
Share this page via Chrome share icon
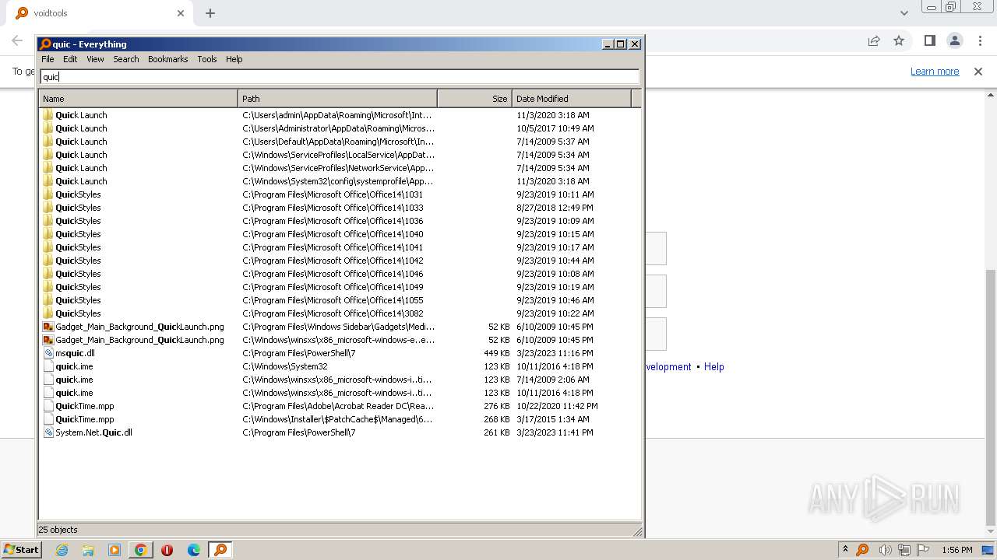click(x=874, y=40)
